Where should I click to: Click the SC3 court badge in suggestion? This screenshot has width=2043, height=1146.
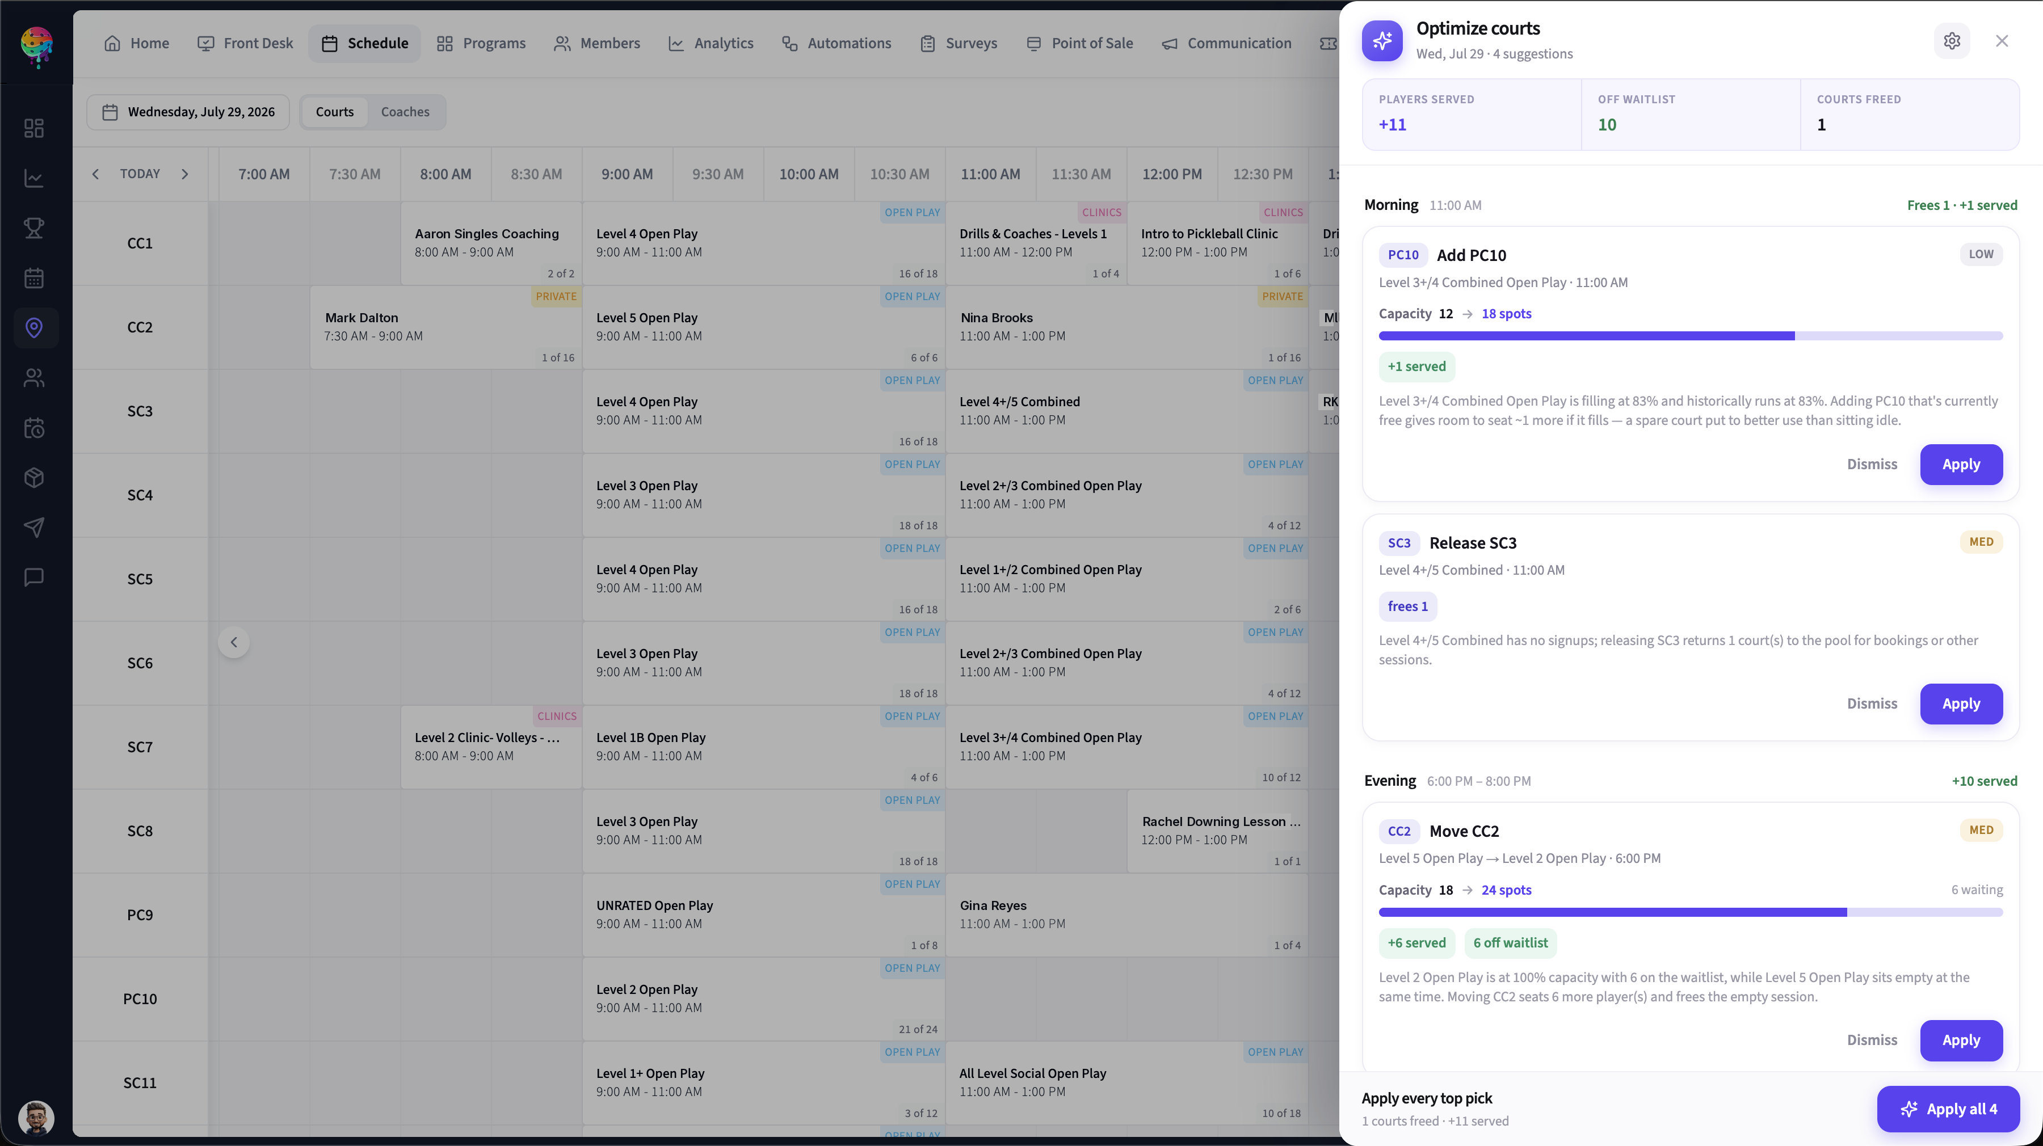tap(1399, 542)
